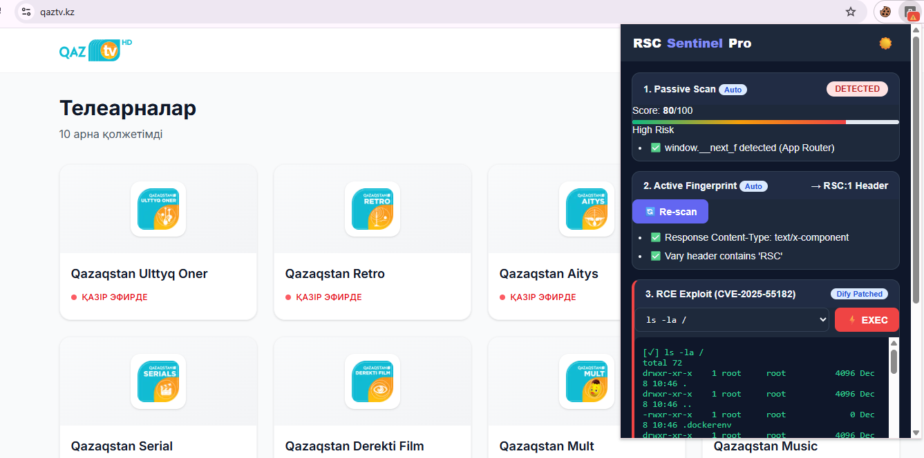Click the Dify Patched badge
The image size is (924, 458).
(x=859, y=294)
